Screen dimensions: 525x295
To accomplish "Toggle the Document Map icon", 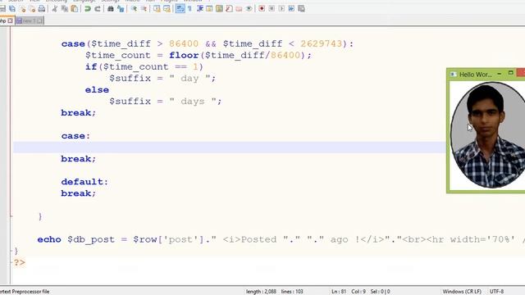I will [219, 9].
